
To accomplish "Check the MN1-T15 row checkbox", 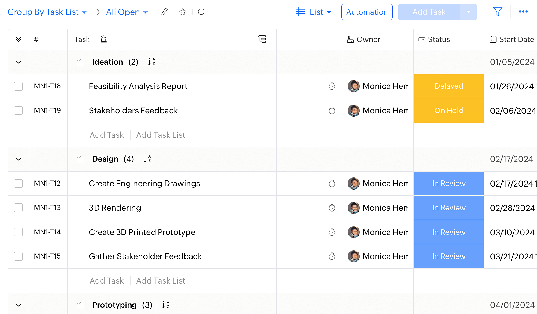I will tap(18, 256).
